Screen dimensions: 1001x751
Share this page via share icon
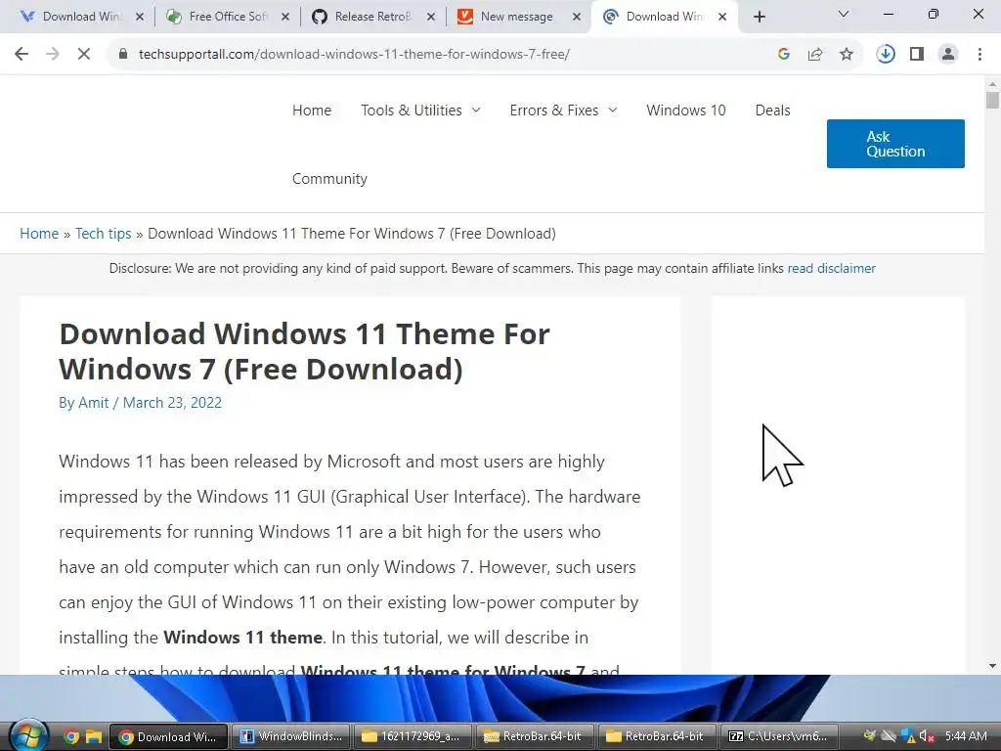[x=815, y=55]
